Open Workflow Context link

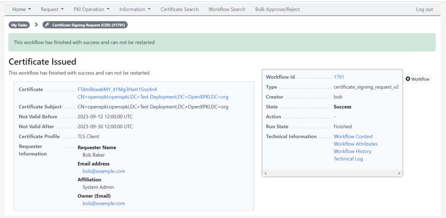pyautogui.click(x=353, y=136)
